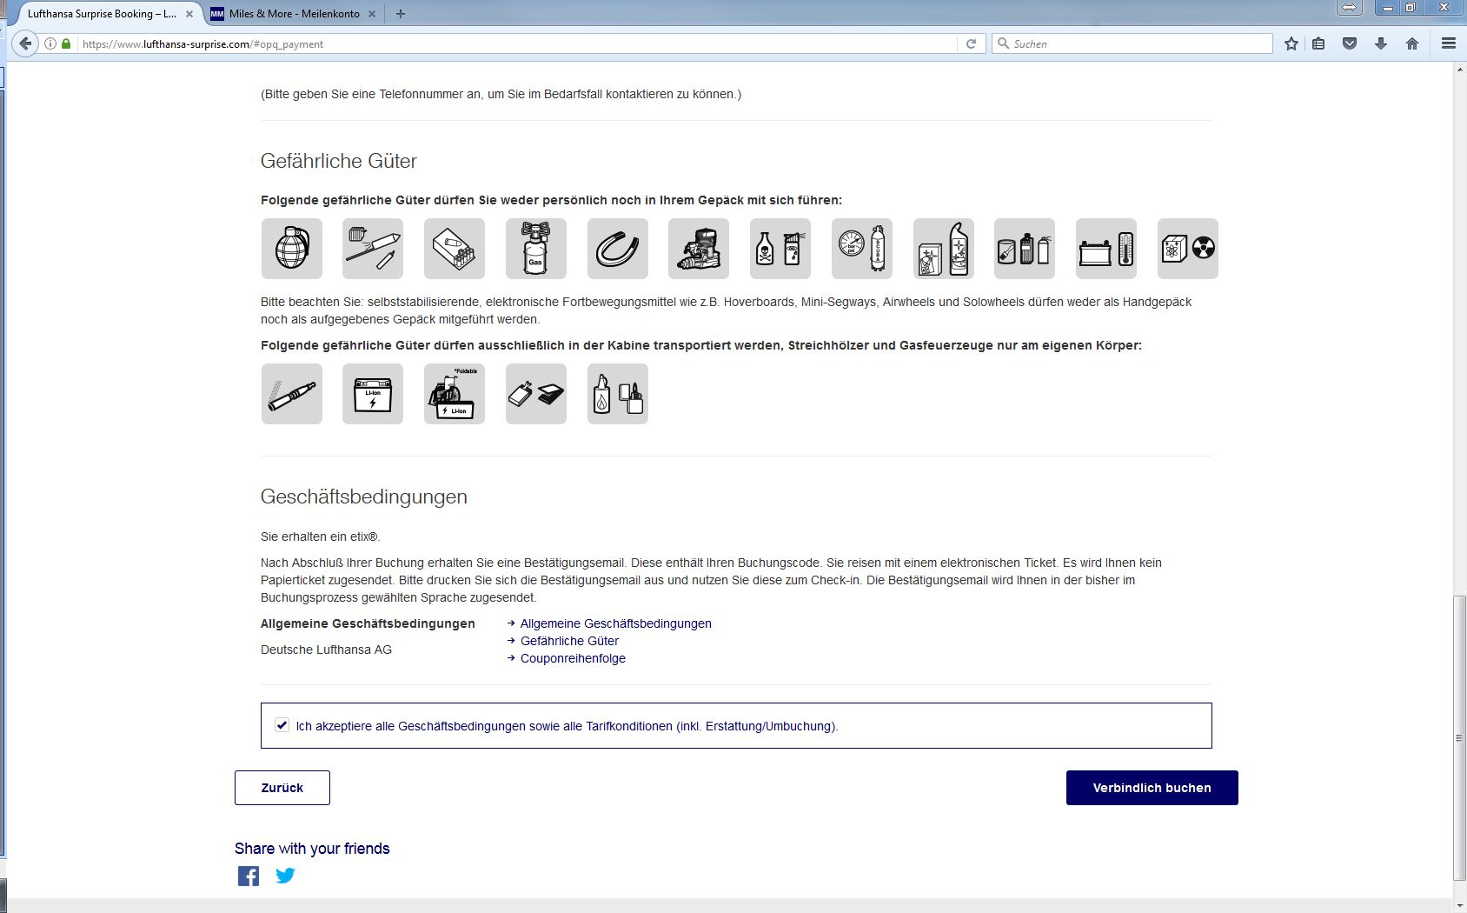
Task: Click the hand grenade dangerous goods icon
Action: click(292, 249)
